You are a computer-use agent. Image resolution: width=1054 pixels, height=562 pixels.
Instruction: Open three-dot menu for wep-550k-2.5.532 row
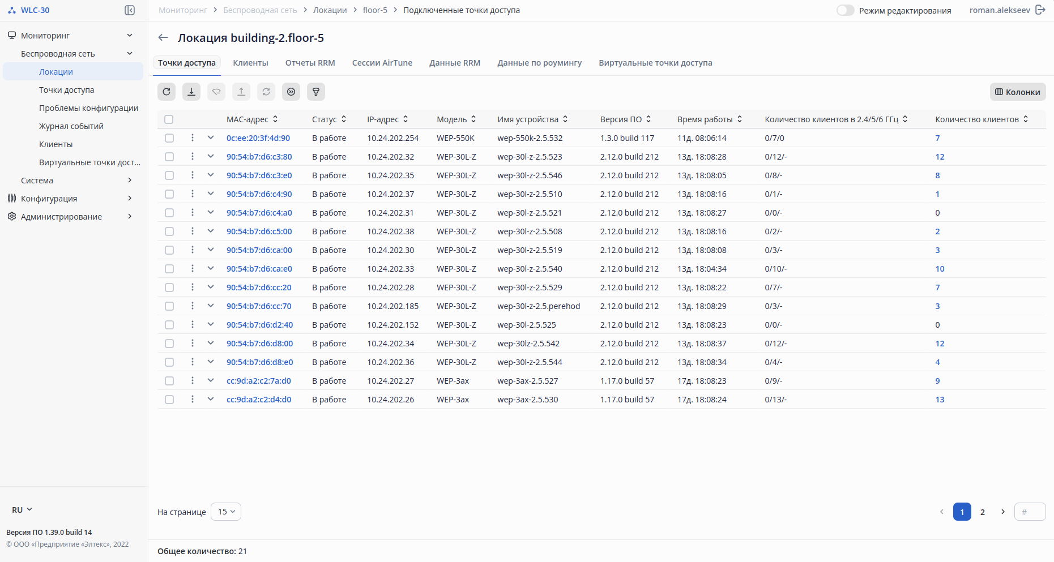[193, 138]
